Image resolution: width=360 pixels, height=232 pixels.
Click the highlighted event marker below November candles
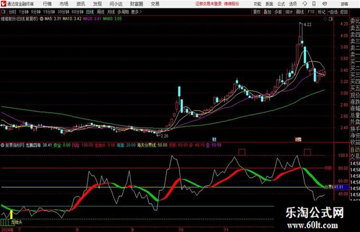(298, 139)
